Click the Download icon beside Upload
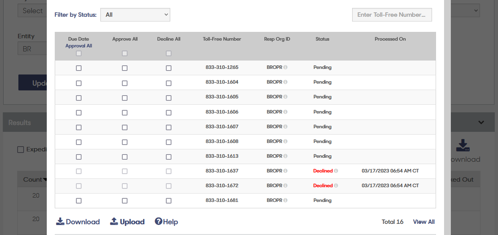The height and width of the screenshot is (235, 498). tap(60, 221)
